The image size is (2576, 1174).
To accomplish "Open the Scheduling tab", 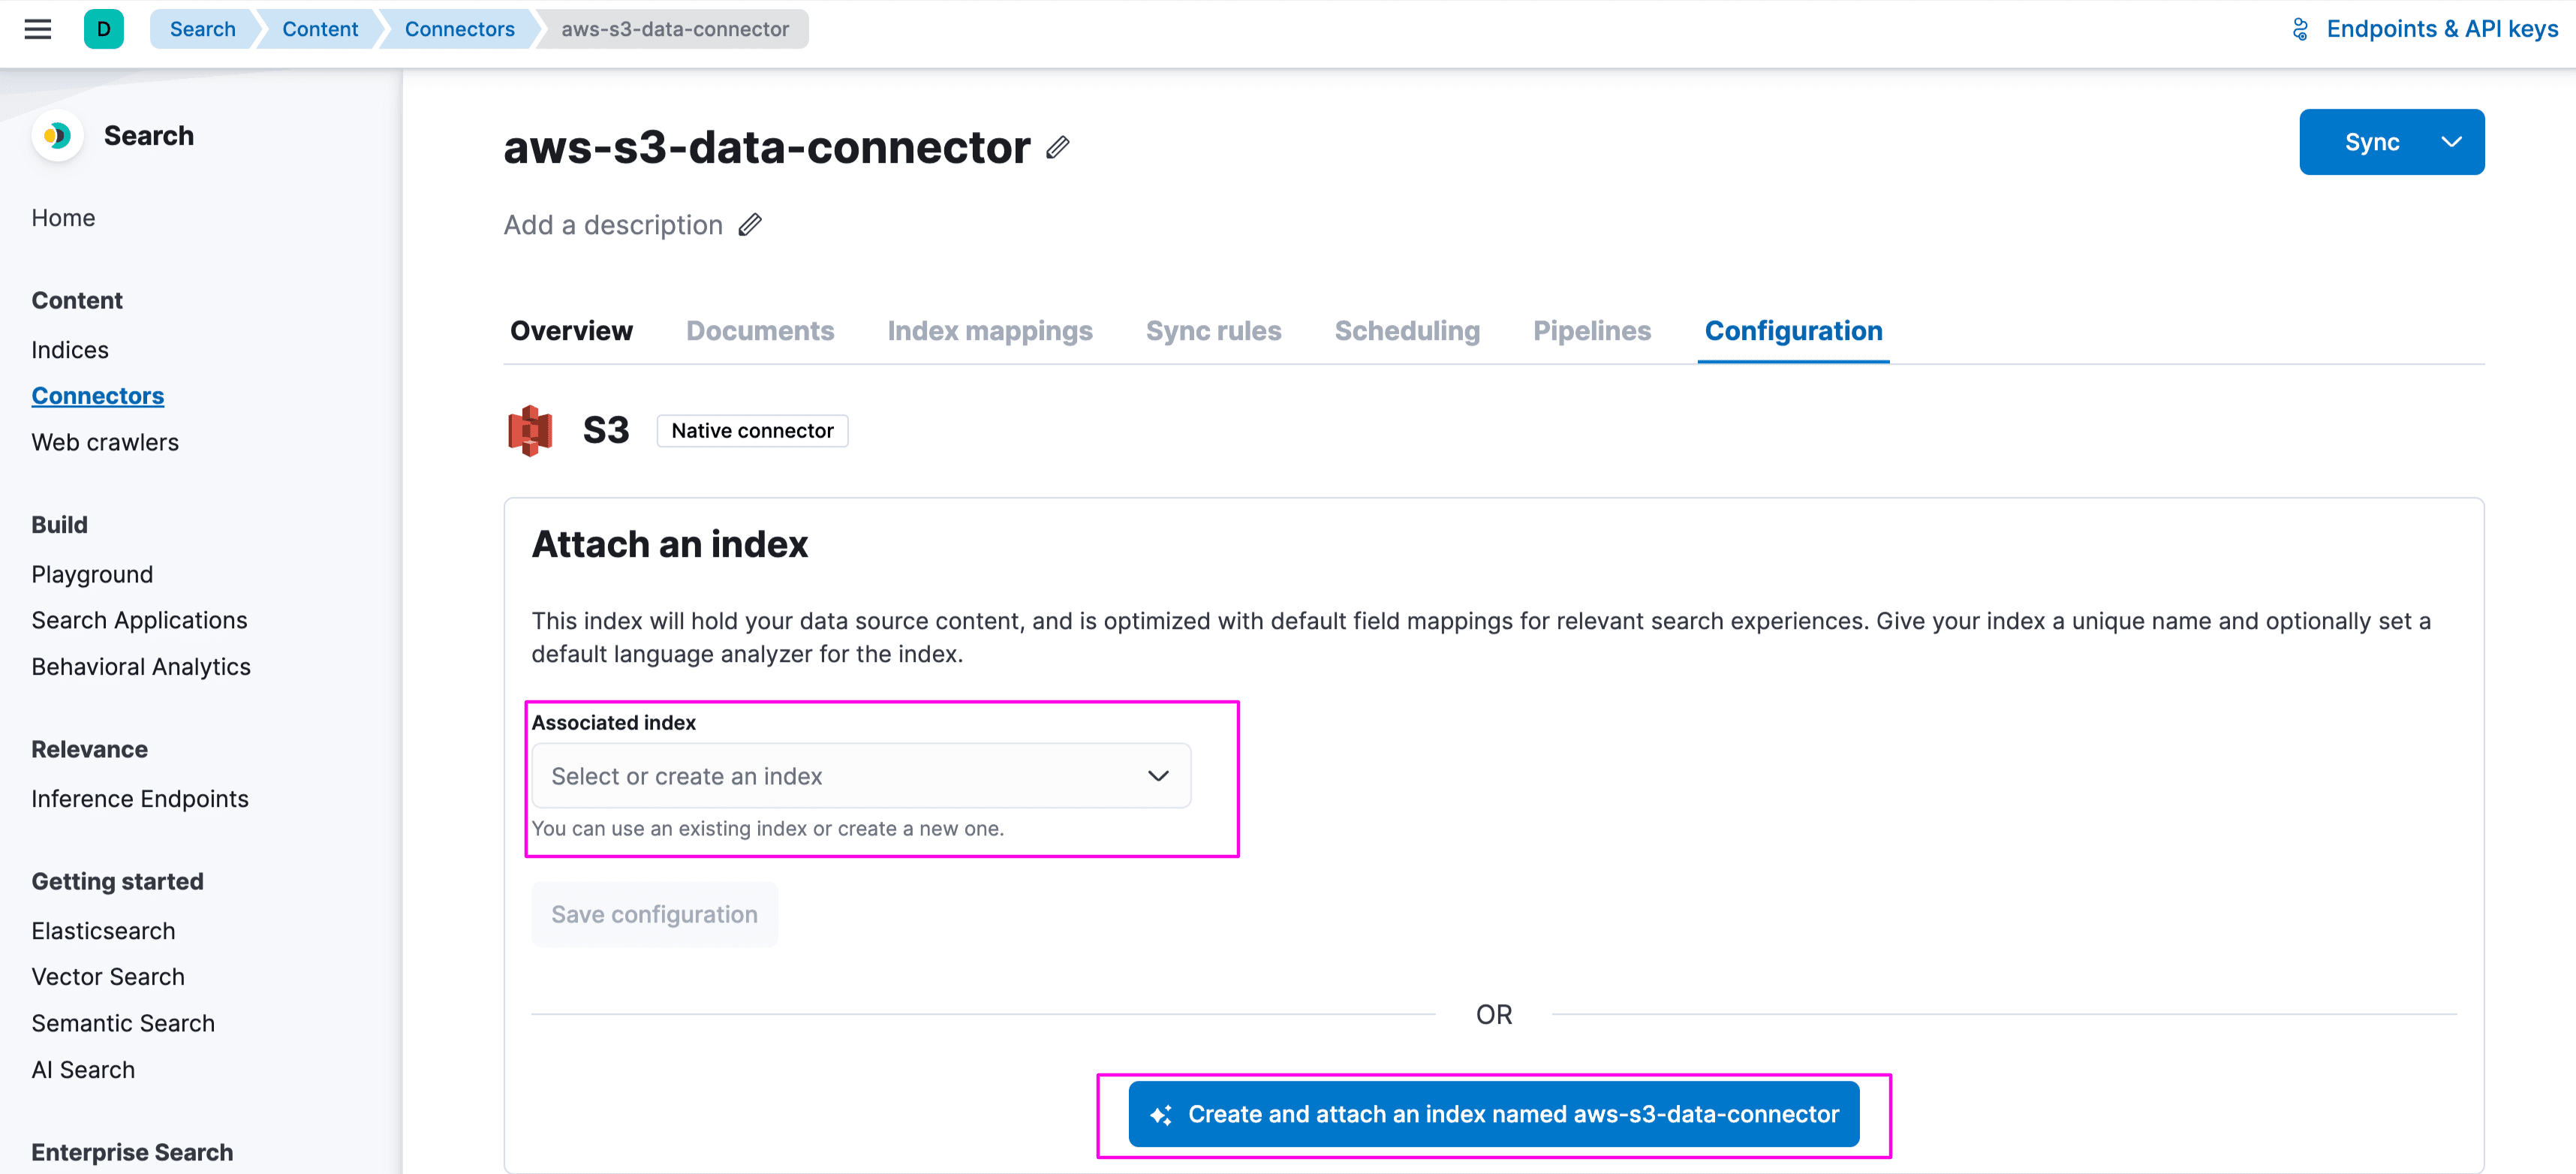I will click(x=1406, y=331).
